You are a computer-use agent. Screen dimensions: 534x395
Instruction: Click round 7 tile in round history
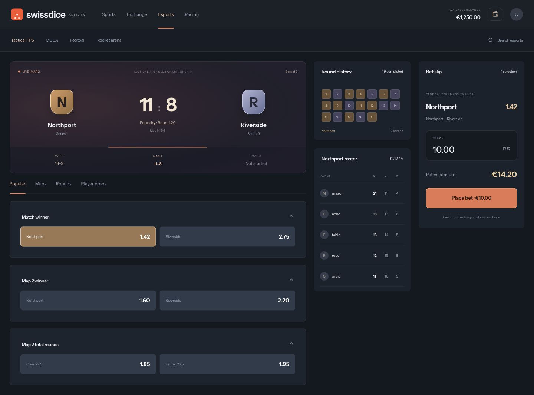395,94
